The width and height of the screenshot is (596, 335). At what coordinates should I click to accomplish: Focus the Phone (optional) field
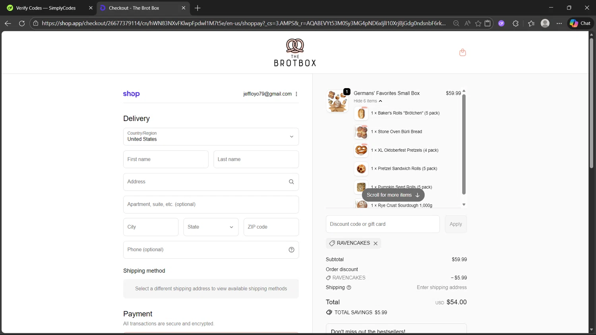coord(211,250)
